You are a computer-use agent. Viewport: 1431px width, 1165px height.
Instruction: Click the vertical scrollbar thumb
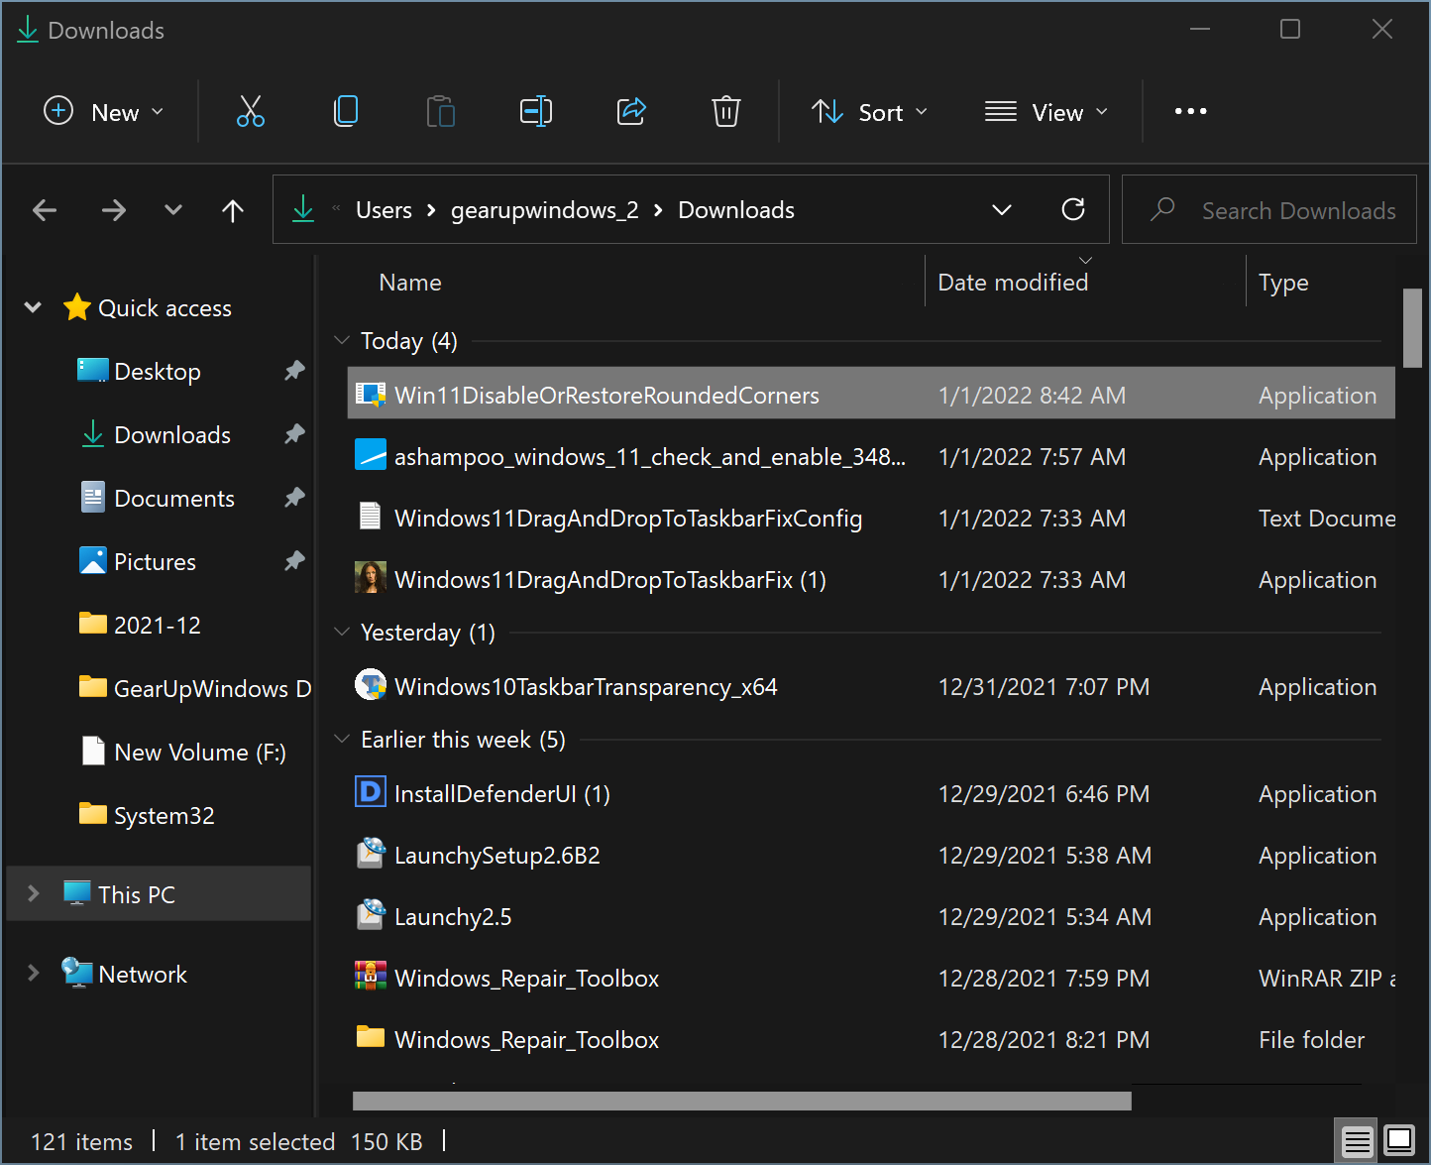coord(1413,327)
